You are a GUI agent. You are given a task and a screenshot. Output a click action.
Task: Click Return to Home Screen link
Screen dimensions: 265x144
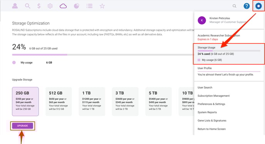[211, 129]
